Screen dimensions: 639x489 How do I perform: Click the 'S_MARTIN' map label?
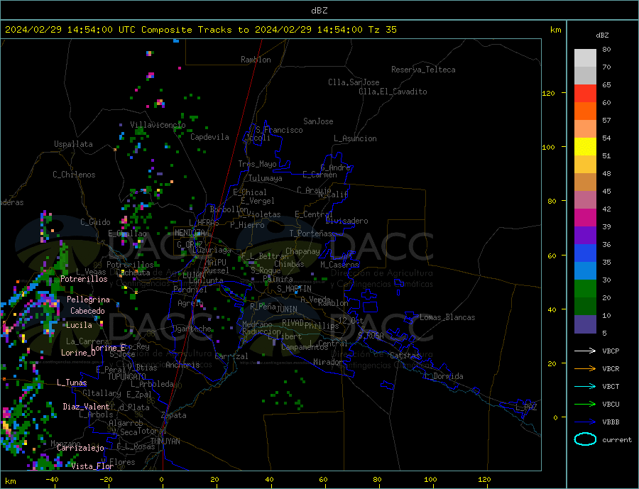(294, 289)
